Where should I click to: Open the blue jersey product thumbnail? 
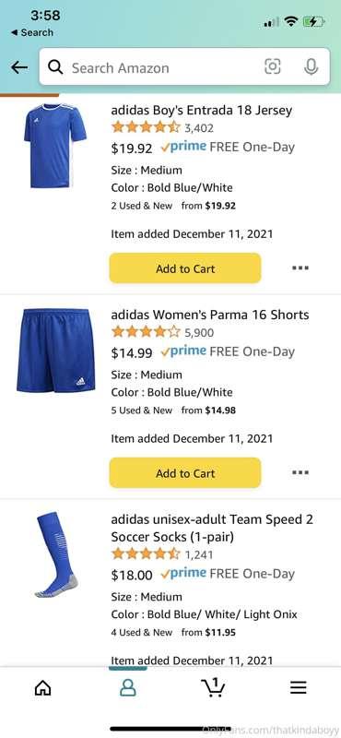55,146
